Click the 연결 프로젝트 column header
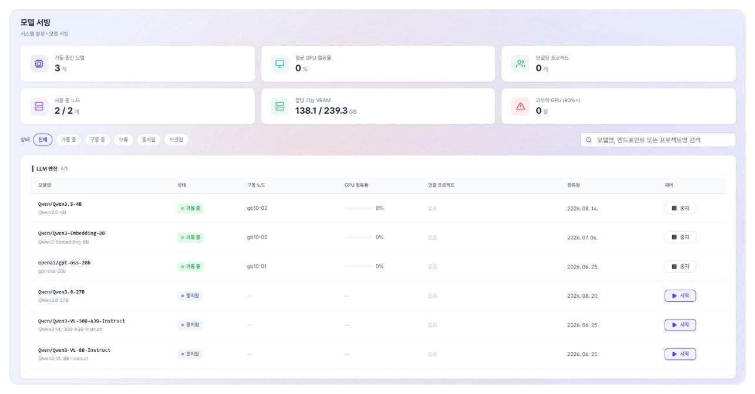This screenshot has width=755, height=394. coord(441,185)
